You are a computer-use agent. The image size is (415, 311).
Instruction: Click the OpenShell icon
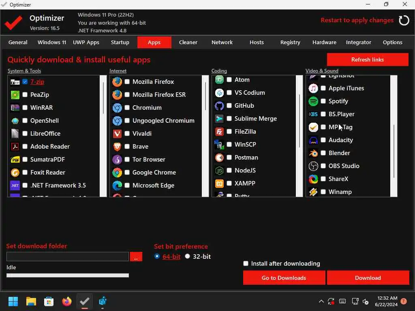tap(15, 121)
